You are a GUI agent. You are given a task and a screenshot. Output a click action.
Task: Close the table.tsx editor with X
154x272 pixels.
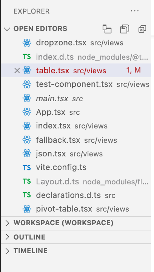click(17, 70)
